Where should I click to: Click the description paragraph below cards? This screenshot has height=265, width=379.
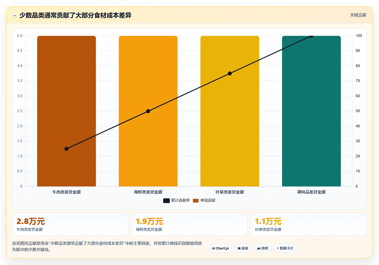pos(107,246)
